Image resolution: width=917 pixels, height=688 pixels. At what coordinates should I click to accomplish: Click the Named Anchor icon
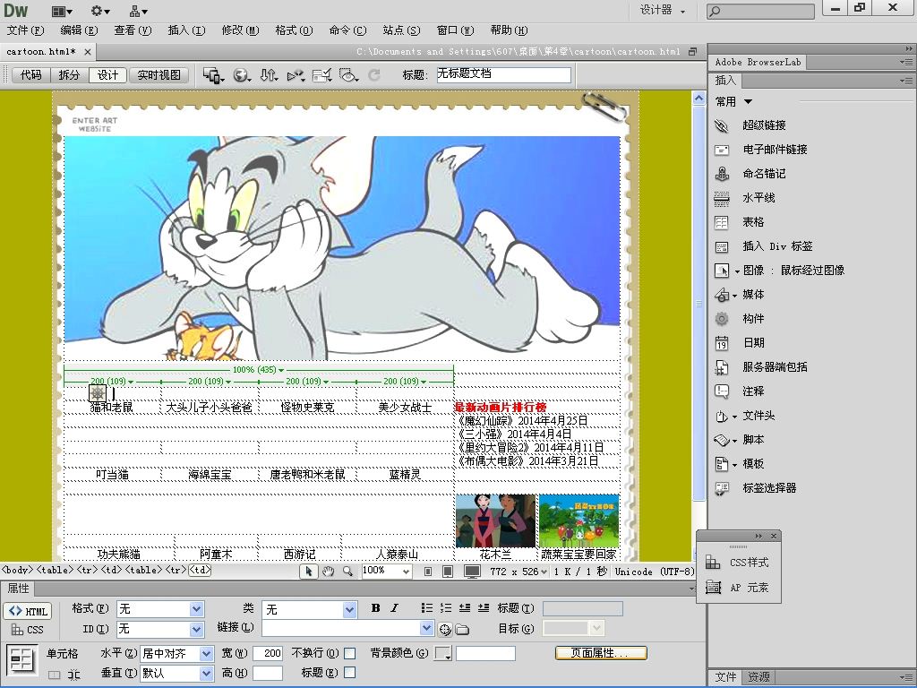(x=722, y=174)
